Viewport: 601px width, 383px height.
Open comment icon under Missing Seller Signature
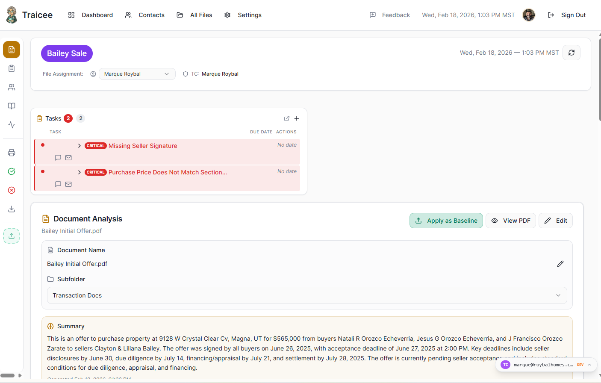58,158
